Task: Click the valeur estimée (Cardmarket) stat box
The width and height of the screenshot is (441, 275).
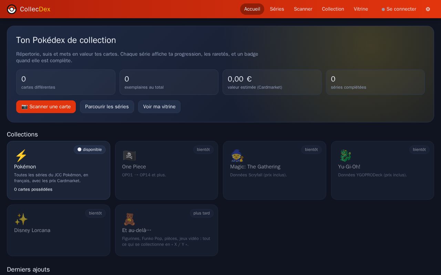Action: 272,82
